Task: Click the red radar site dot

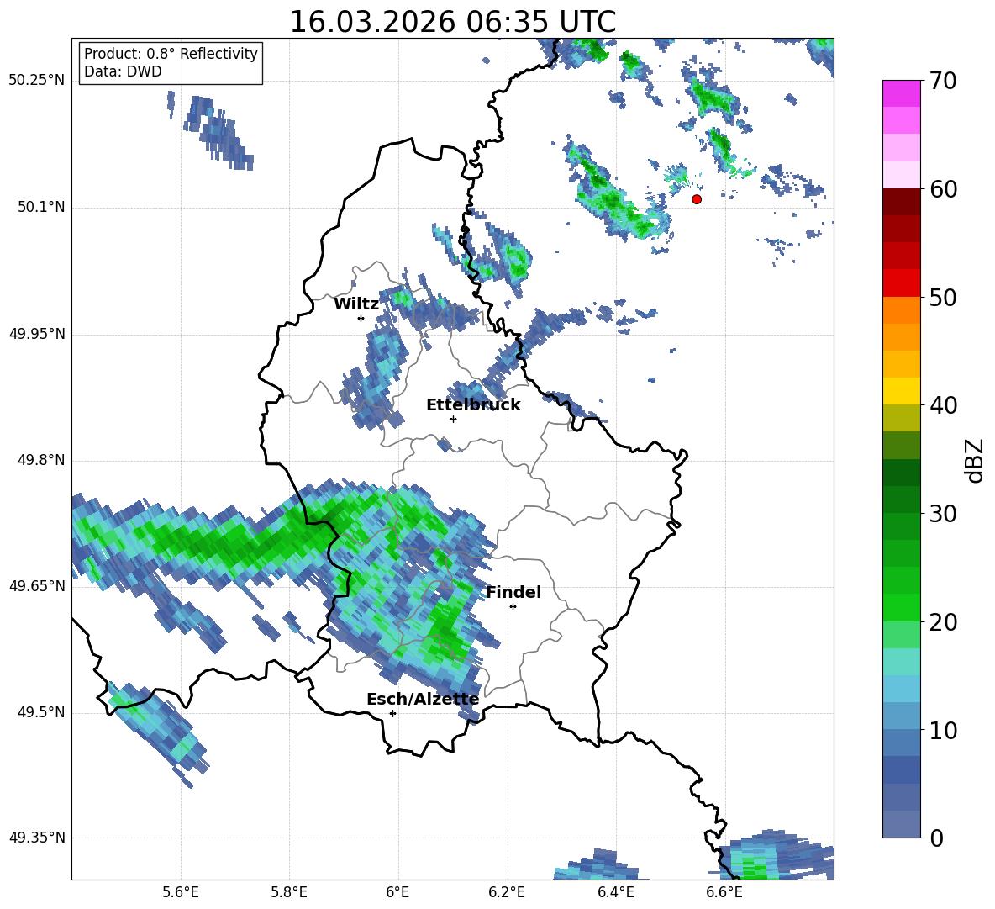Action: [697, 199]
